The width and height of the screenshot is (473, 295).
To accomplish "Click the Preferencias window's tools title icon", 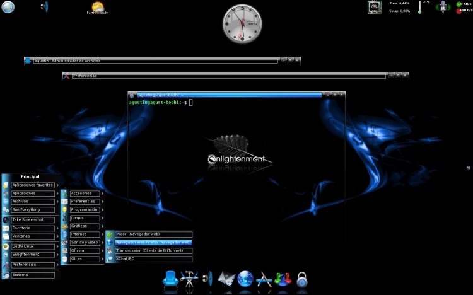I will [66, 76].
